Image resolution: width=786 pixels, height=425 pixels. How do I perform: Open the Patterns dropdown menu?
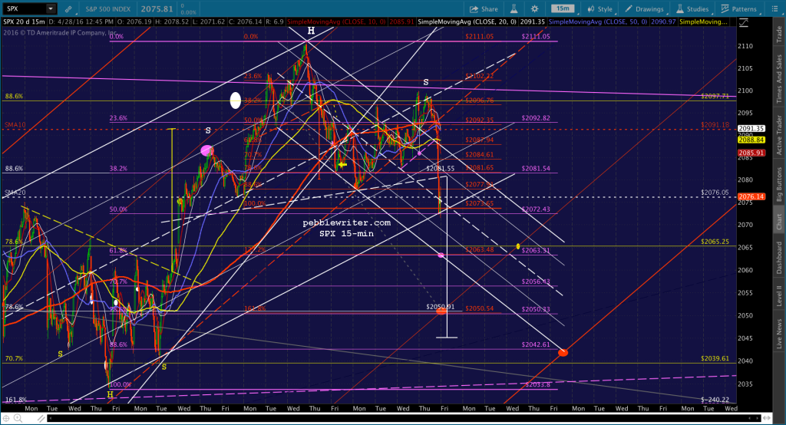739,9
